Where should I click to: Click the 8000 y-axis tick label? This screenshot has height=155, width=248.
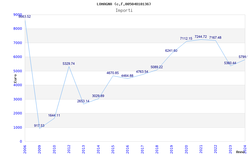tap(18, 29)
